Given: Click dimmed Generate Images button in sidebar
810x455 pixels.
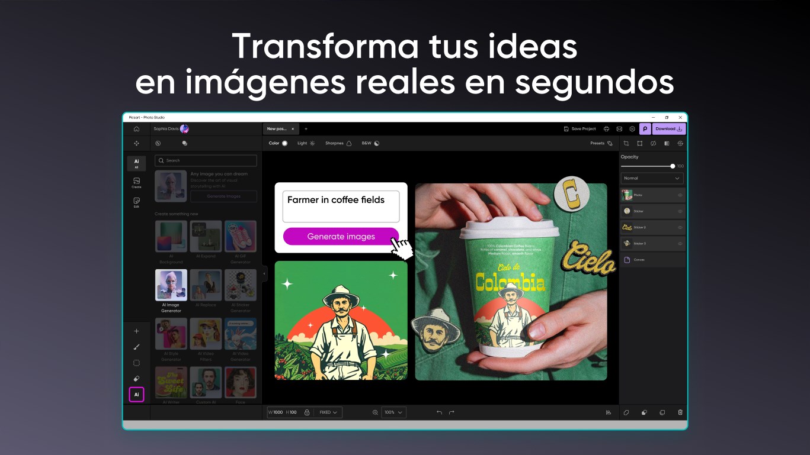Looking at the screenshot, I should click(223, 196).
